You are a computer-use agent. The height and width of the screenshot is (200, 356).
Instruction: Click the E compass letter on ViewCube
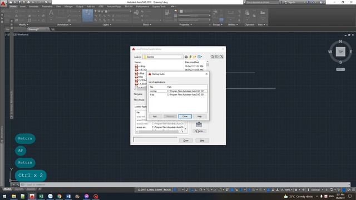[351, 52]
